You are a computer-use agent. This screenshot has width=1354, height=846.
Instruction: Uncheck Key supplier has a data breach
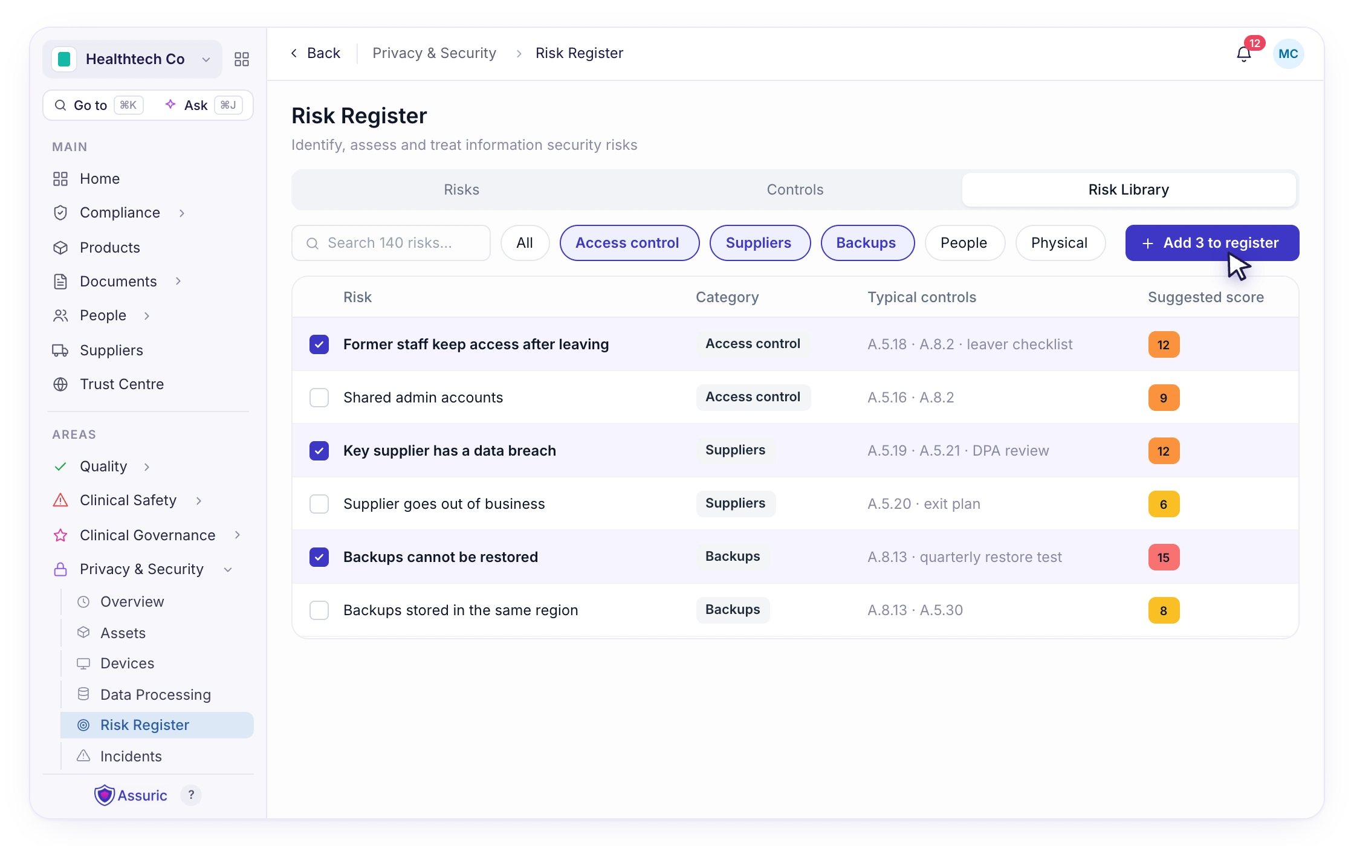click(319, 451)
